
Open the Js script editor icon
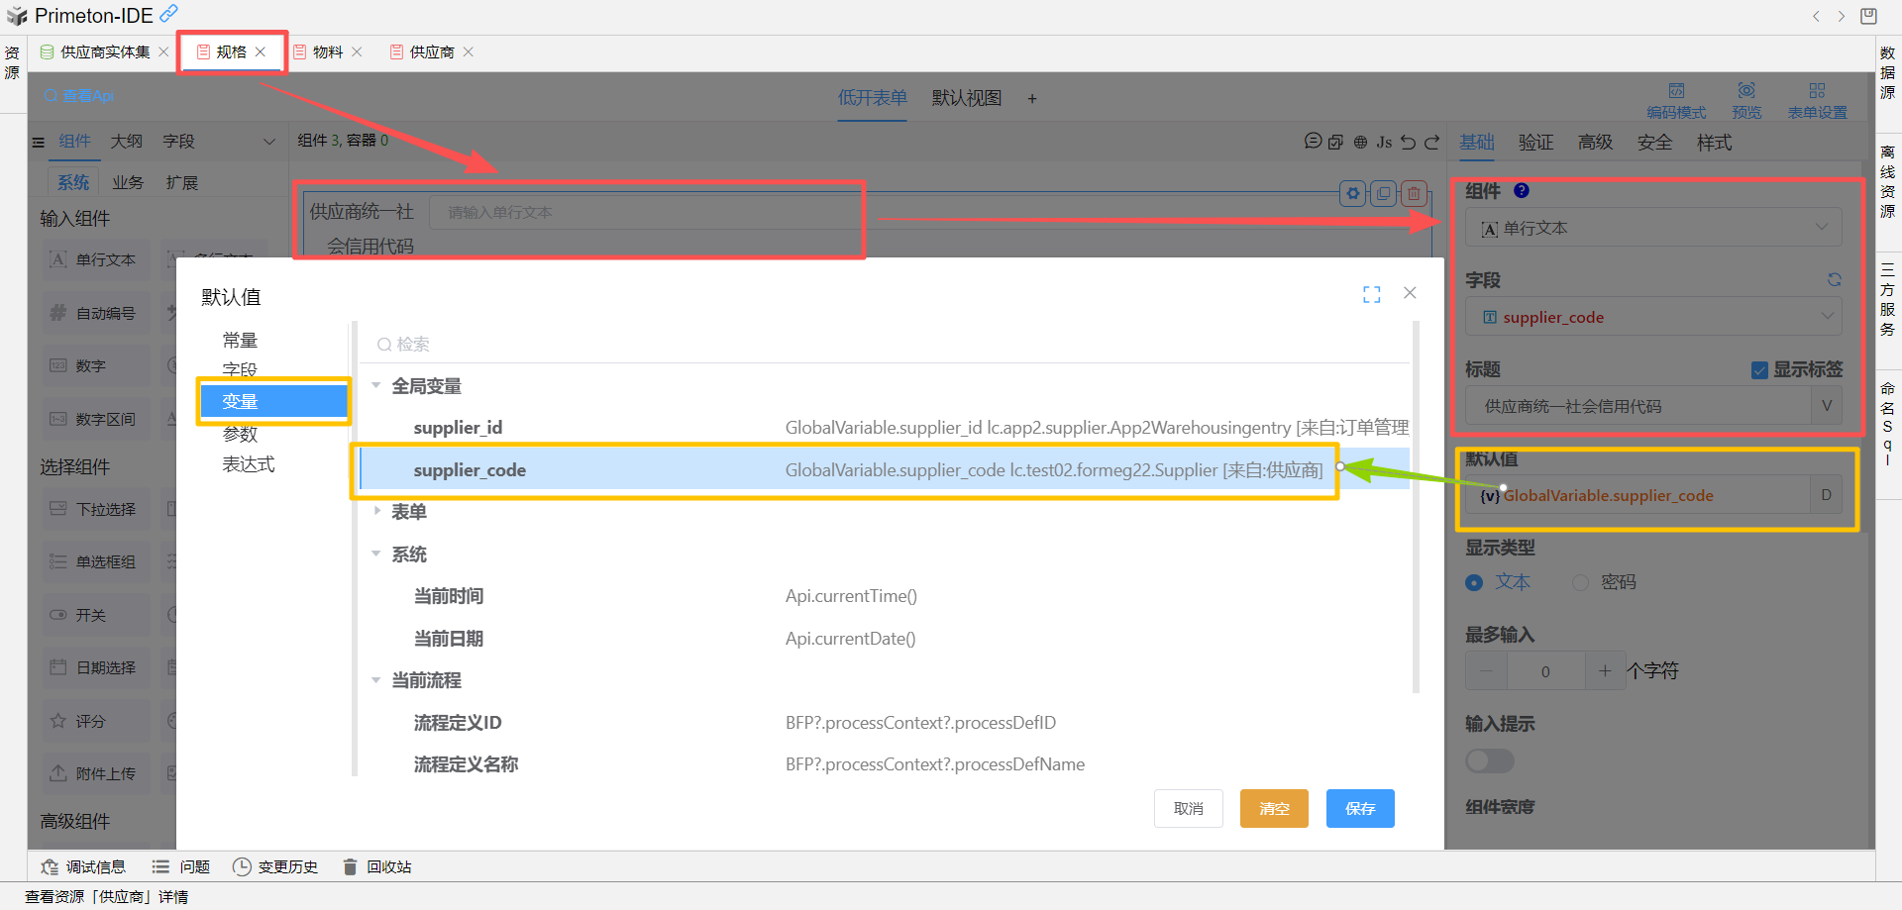click(x=1384, y=142)
